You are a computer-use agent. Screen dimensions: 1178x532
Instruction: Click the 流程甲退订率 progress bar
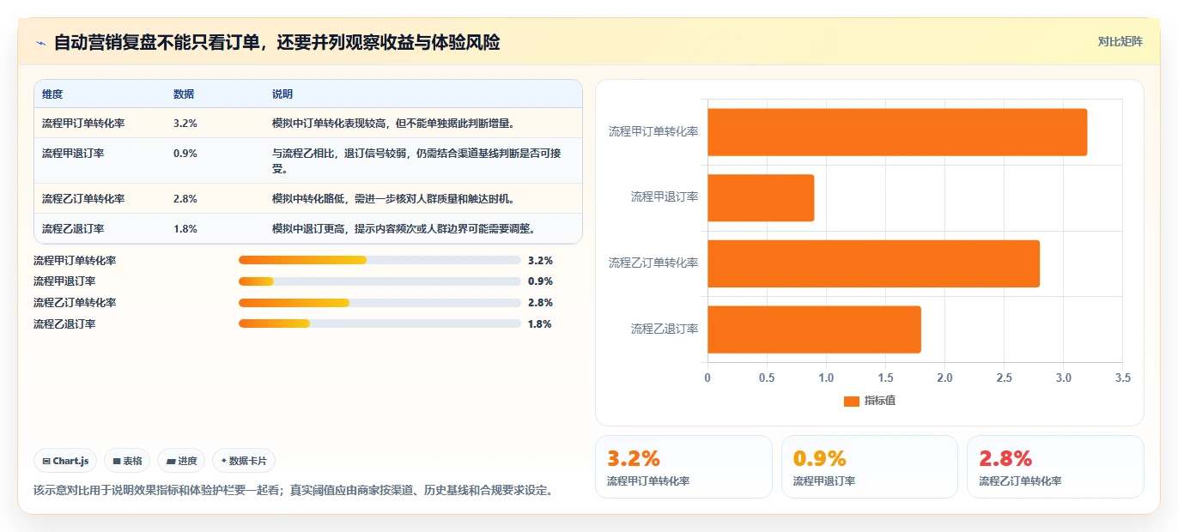(x=380, y=281)
